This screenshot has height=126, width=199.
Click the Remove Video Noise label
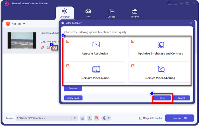click(x=95, y=78)
